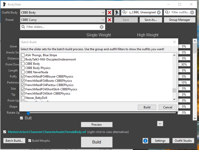Uncheck FrenchMaidFO4Blouse-CBBEPhysics
Viewport: 199px width, 150px height.
(23, 77)
